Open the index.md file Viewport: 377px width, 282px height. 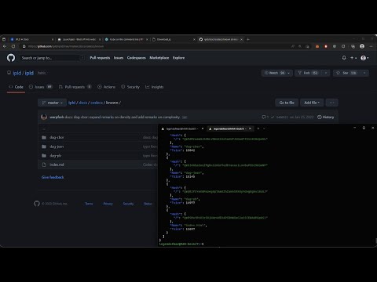click(57, 164)
